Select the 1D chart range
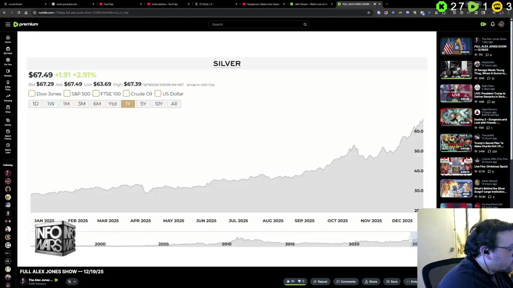This screenshot has width=513, height=288. pyautogui.click(x=35, y=104)
